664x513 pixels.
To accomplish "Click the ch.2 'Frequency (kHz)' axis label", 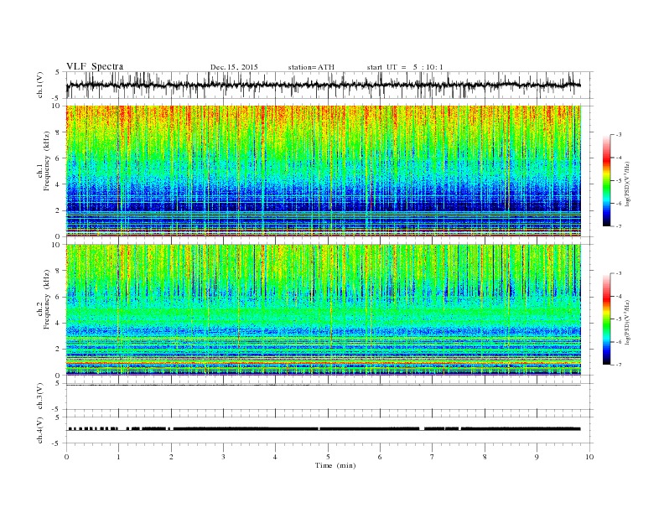I will 46,299.
